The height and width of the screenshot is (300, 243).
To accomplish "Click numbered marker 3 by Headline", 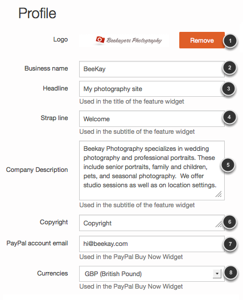I will [228, 89].
